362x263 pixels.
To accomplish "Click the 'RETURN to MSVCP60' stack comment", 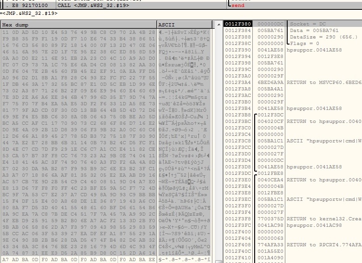I will click(324, 82).
